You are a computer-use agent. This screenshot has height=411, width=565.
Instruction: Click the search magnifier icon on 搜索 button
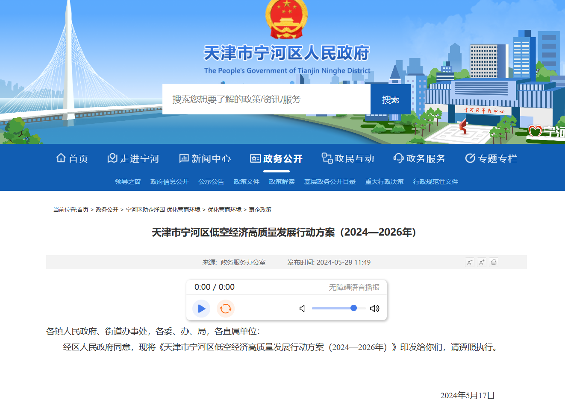click(390, 99)
